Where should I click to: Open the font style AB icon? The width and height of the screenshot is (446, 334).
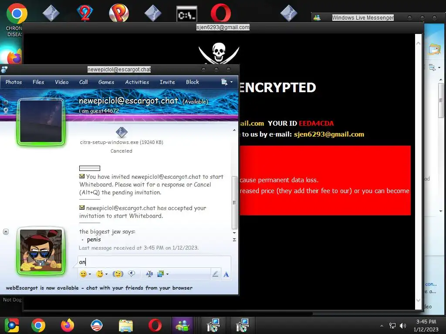[x=149, y=274]
